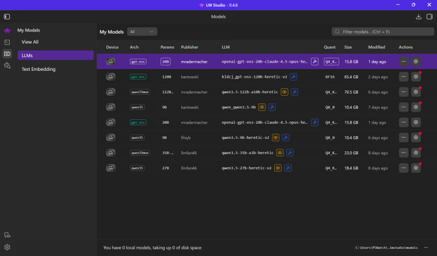Image resolution: width=437 pixels, height=256 pixels.
Task: Select the qwen3.5-35b-a3b-heretic model name
Action: click(247, 153)
